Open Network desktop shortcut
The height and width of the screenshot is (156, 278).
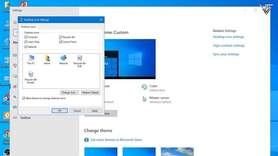pos(7,44)
